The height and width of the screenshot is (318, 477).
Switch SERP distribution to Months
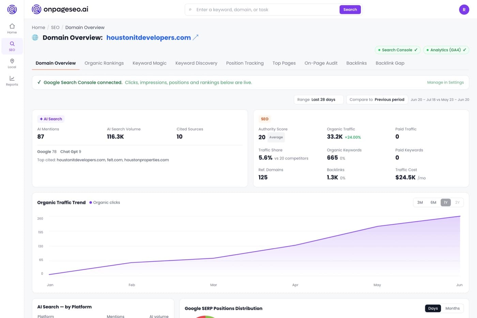pyautogui.click(x=452, y=308)
